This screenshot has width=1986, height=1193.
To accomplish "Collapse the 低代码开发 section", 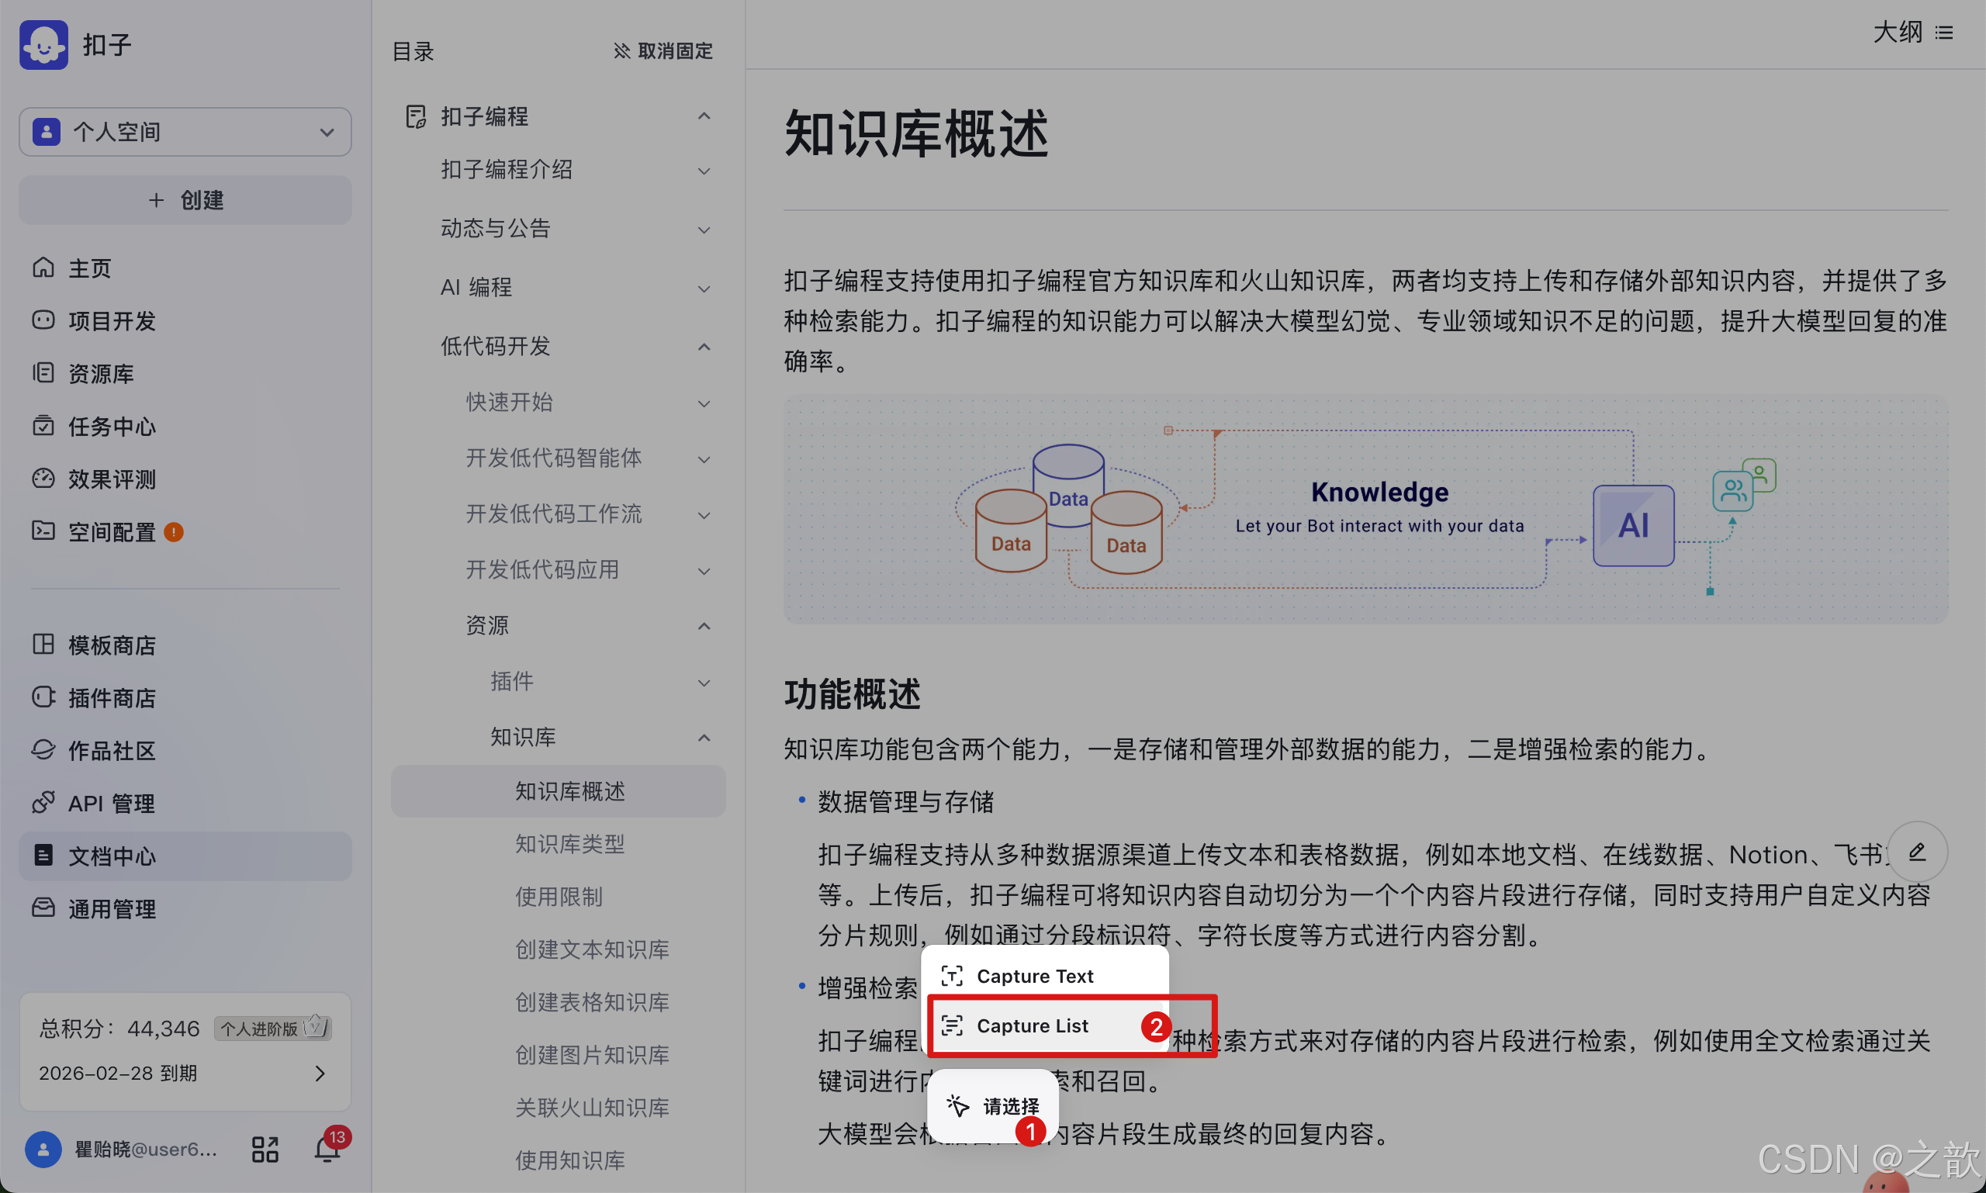I will [704, 347].
